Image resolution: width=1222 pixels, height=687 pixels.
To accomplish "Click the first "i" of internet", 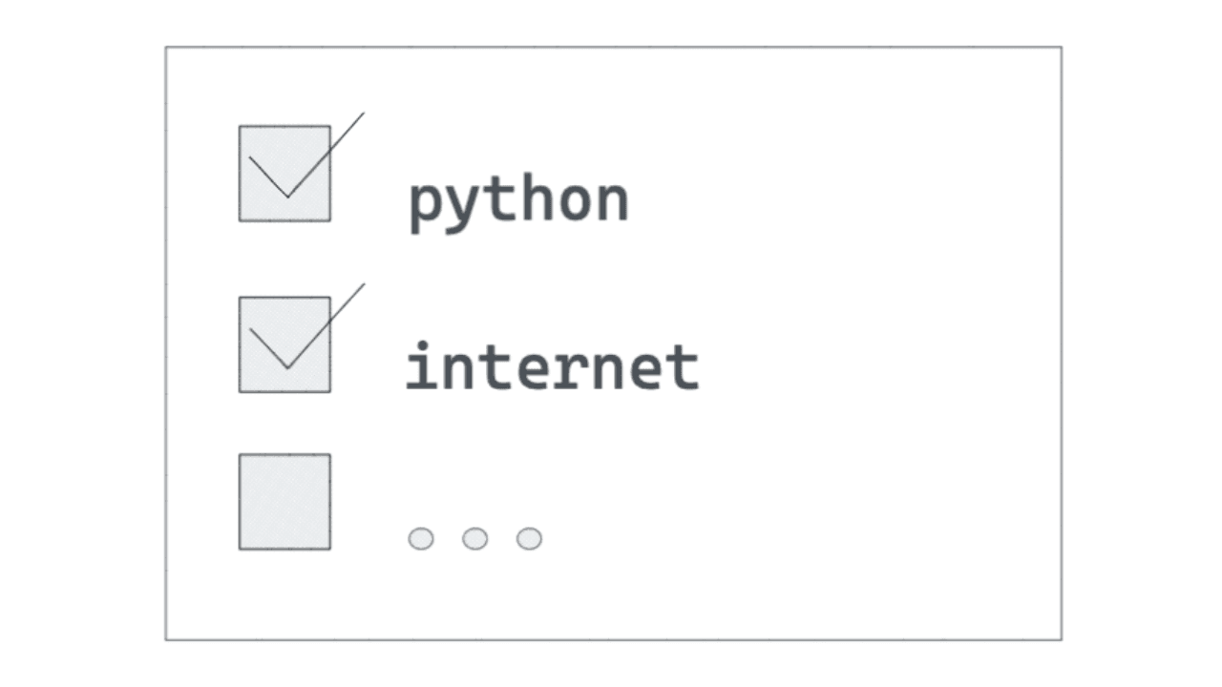I will [423, 366].
